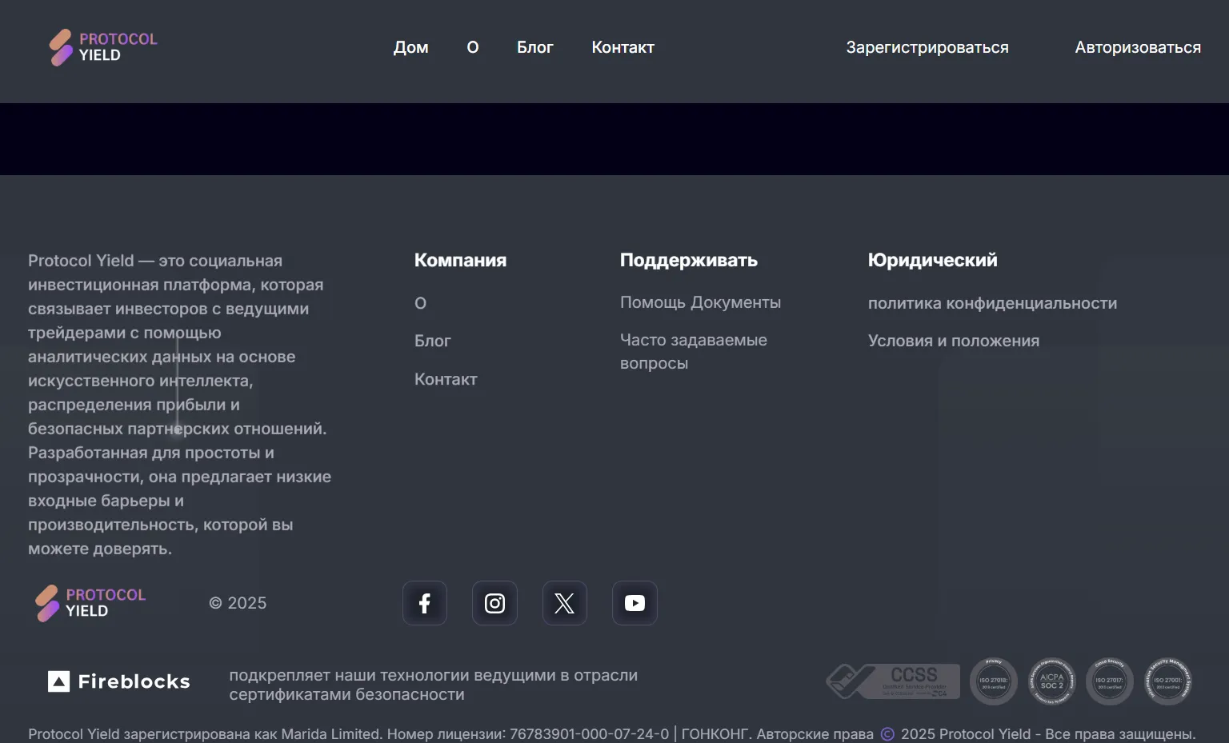Open Блог in the header menu
1229x743 pixels.
[x=535, y=47]
